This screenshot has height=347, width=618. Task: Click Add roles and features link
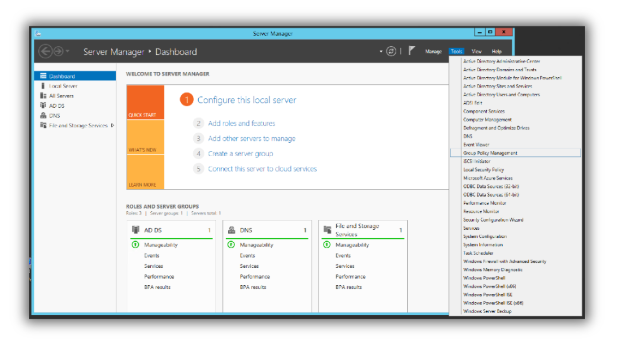(241, 123)
